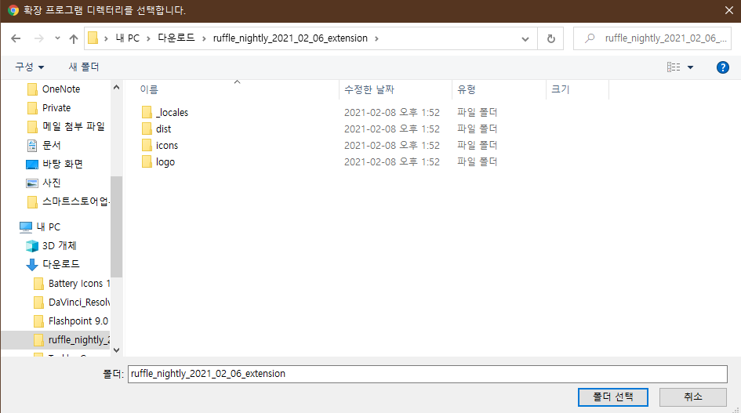Create a folder with 새 폴더
The width and height of the screenshot is (741, 413).
point(84,67)
